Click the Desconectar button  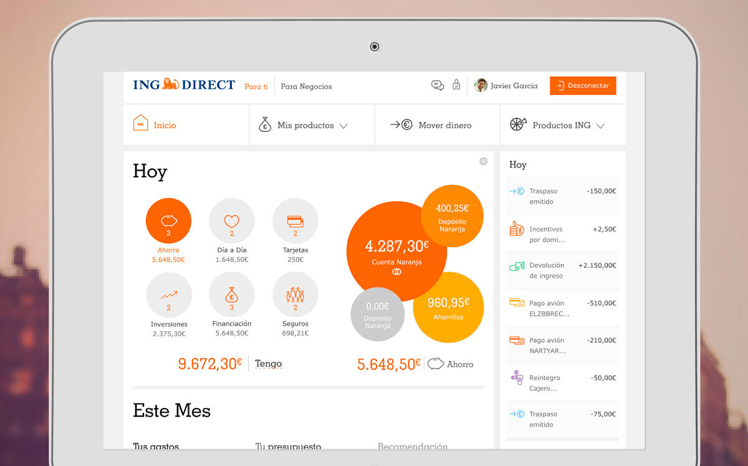583,85
